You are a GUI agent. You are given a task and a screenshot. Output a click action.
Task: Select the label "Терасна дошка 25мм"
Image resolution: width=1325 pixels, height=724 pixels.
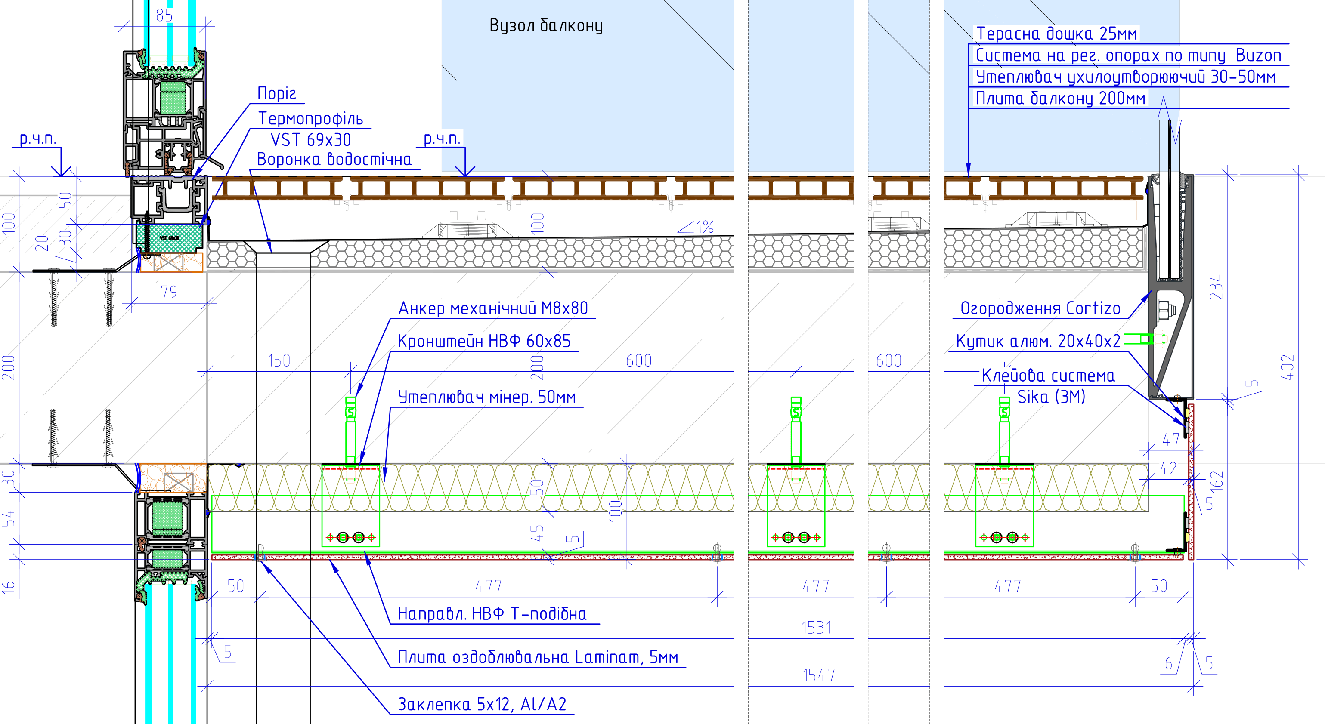[x=1056, y=34]
